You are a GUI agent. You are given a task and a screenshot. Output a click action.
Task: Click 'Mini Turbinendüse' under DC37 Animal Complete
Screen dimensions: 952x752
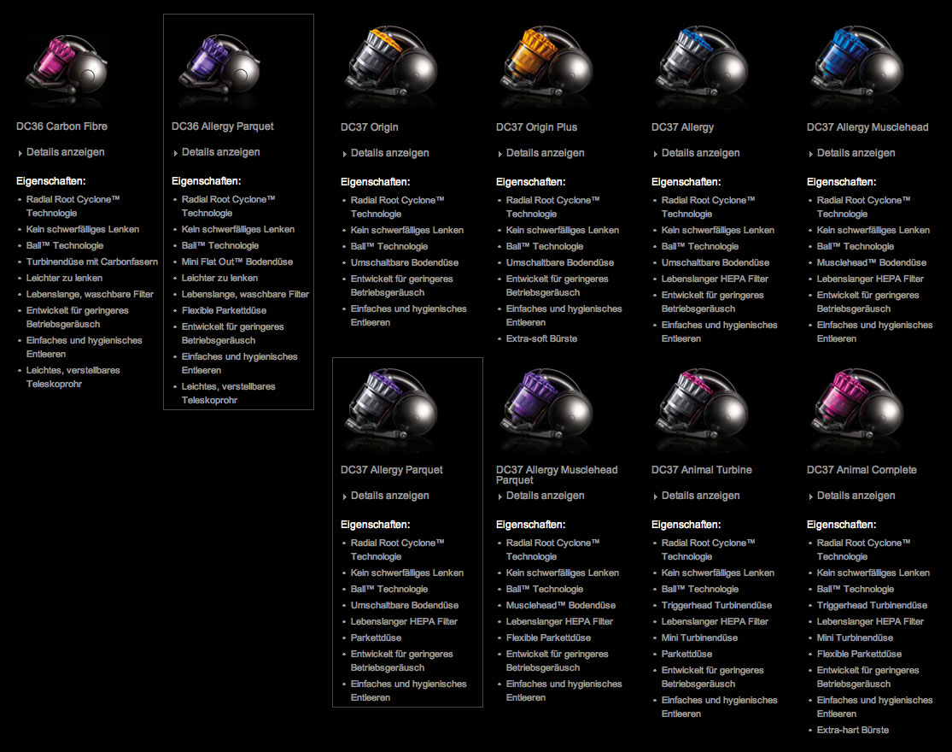tap(855, 637)
